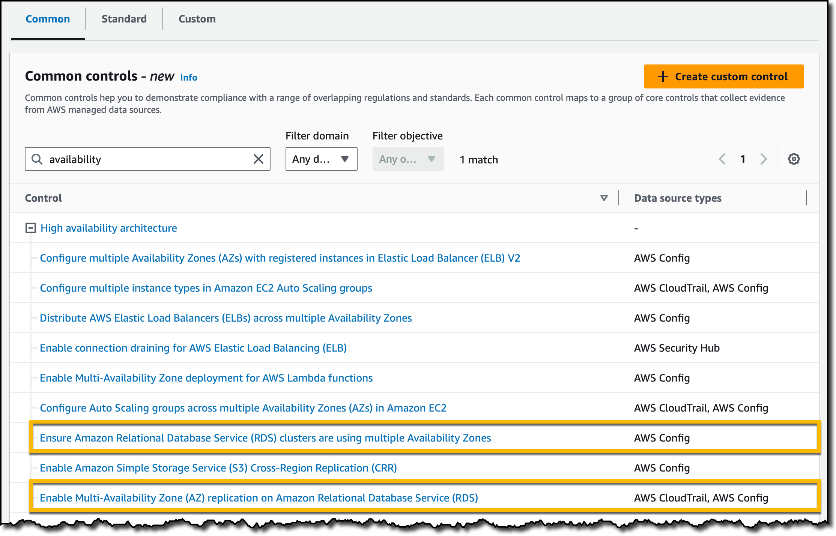Open the Filter objective dropdown
Image resolution: width=836 pixels, height=536 pixels.
point(408,159)
